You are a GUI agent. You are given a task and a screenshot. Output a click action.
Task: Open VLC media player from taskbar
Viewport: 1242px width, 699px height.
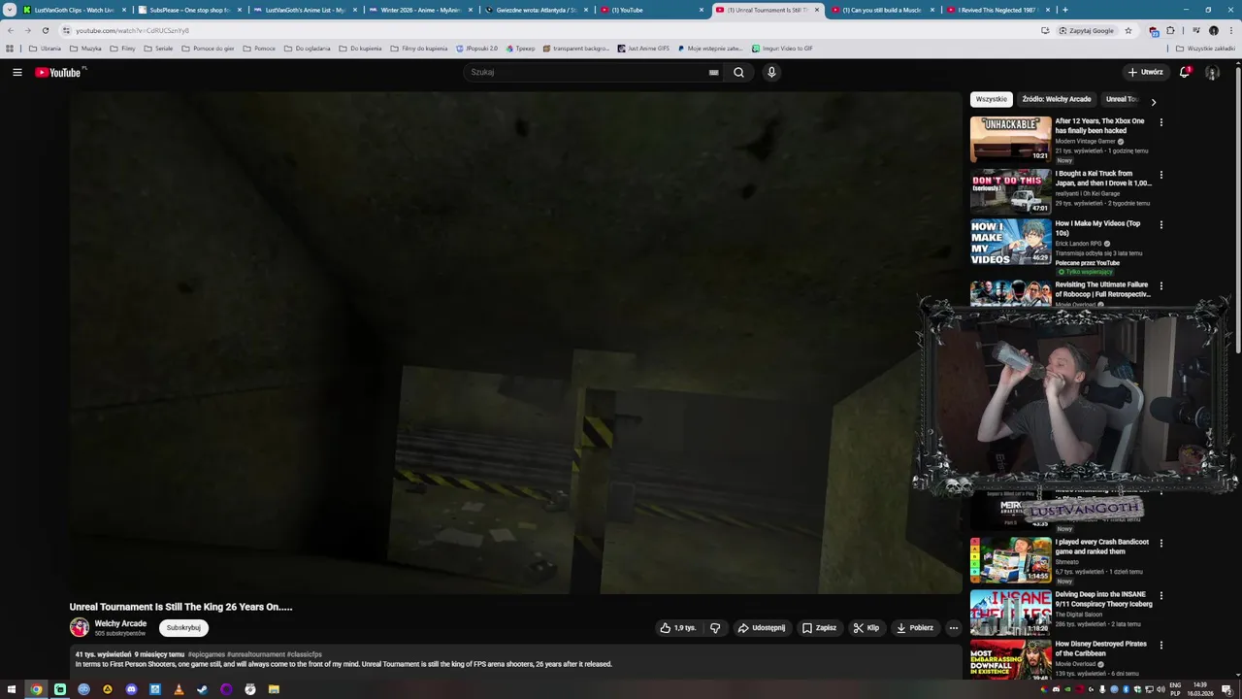coord(179,689)
